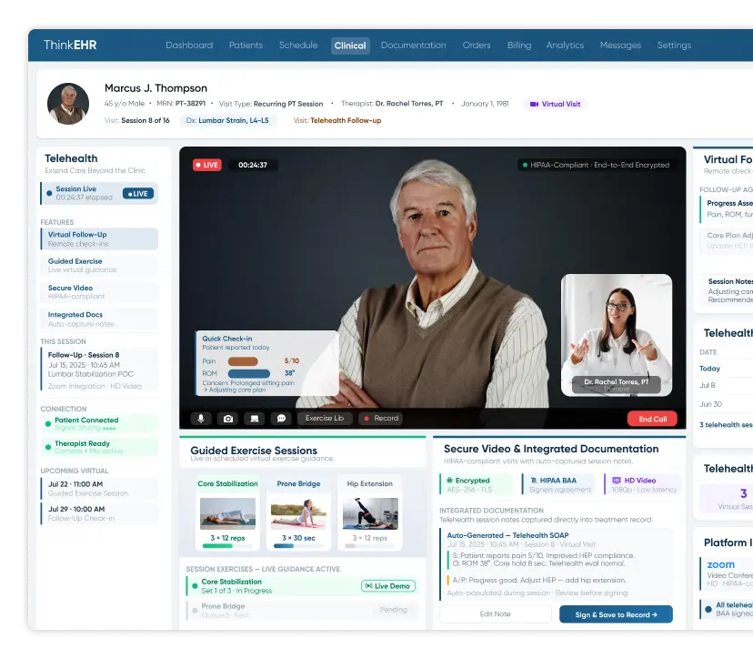Click Sign & Save to Record

[x=616, y=614]
